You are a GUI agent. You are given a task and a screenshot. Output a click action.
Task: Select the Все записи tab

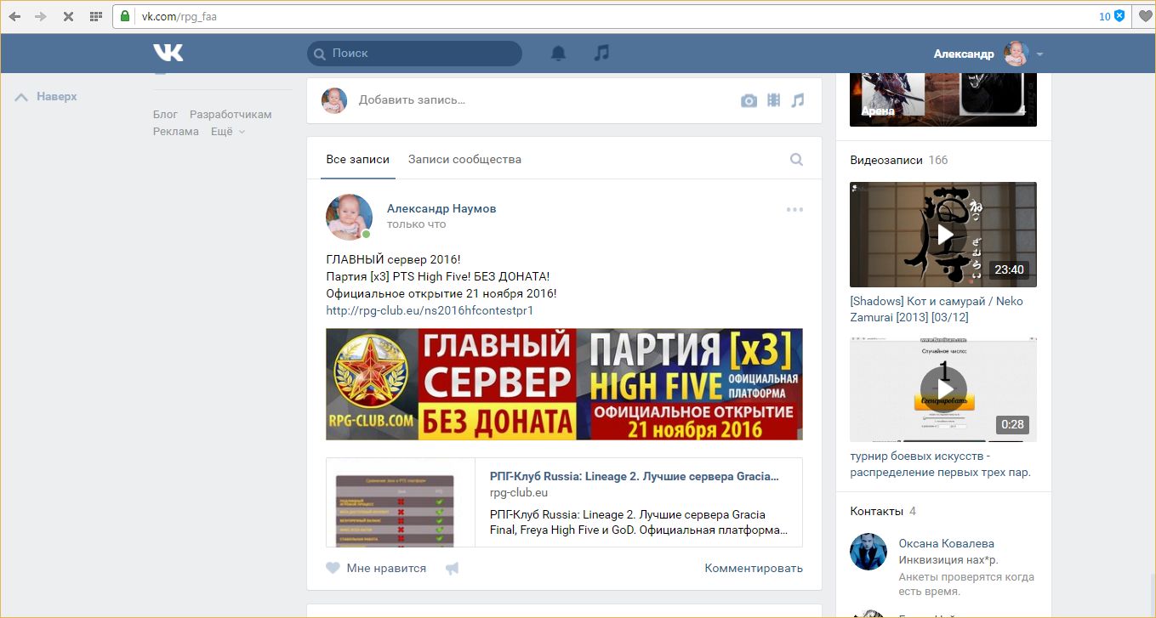357,159
